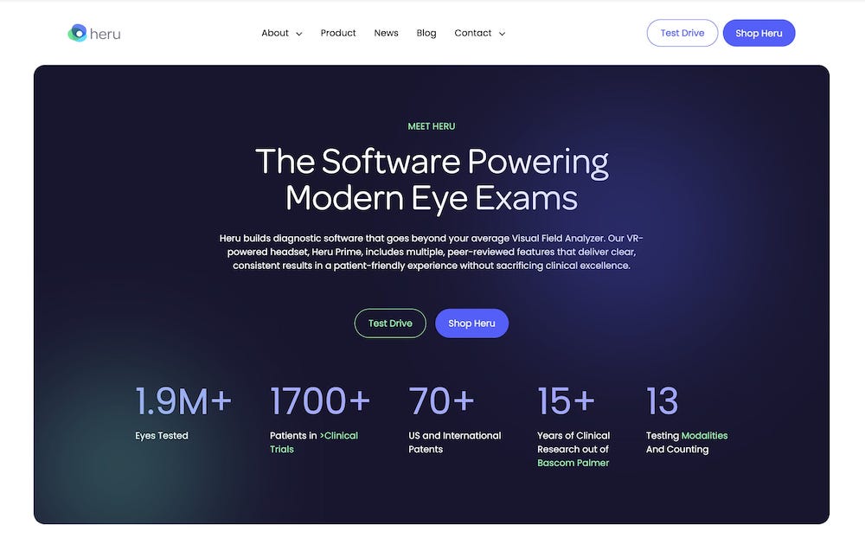Expand the About menu chevron
865x538 pixels.
299,34
